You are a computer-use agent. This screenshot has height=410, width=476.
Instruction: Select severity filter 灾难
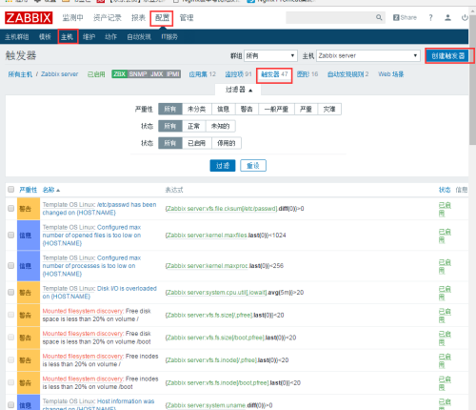[x=329, y=109]
